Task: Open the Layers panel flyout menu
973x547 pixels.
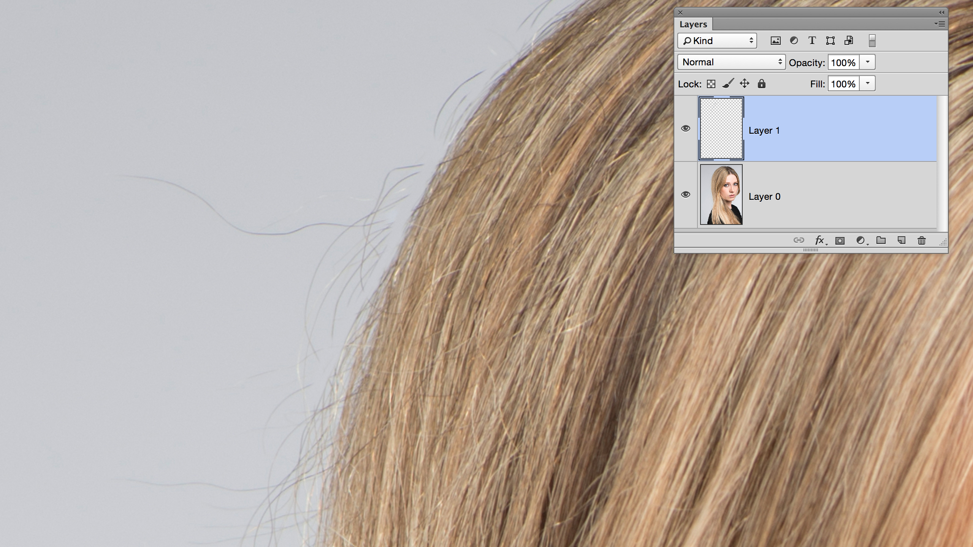Action: [940, 24]
